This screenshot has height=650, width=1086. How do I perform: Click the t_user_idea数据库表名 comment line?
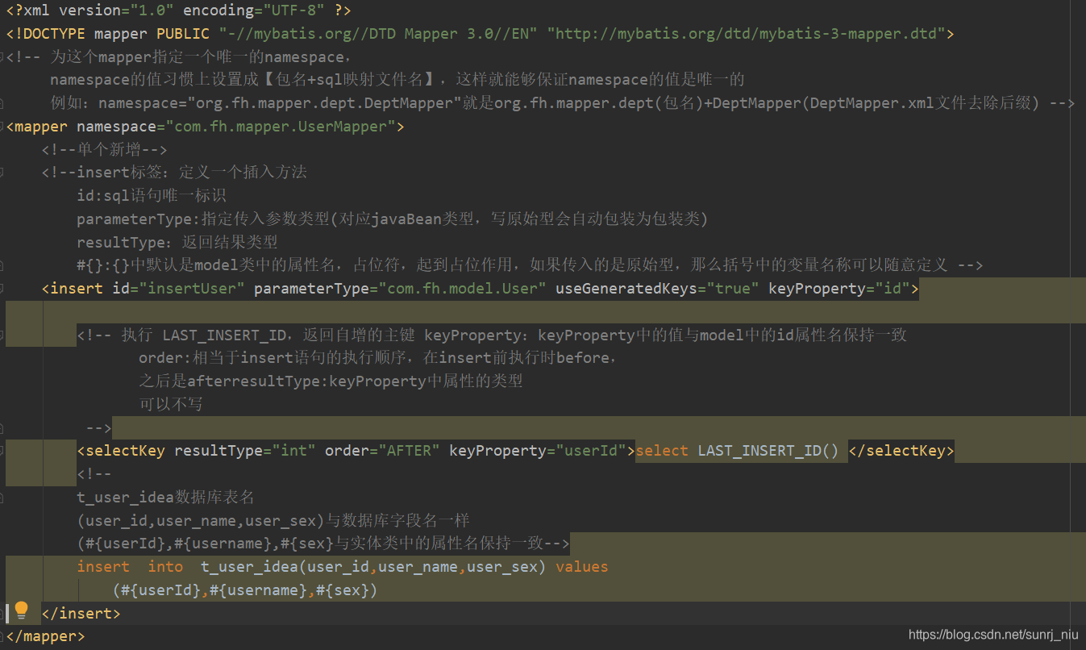[x=165, y=497]
